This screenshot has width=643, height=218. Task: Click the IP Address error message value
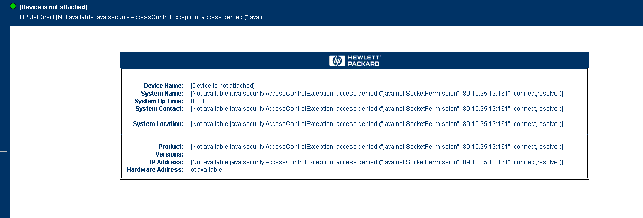point(377,162)
